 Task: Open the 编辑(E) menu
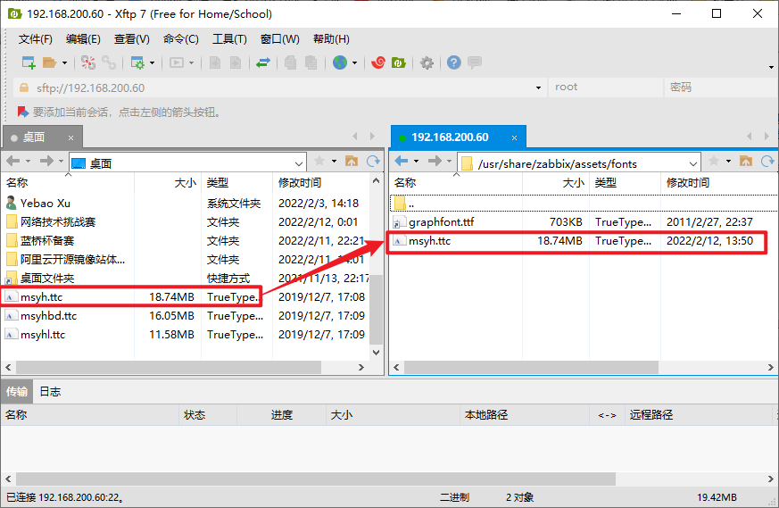tap(83, 38)
